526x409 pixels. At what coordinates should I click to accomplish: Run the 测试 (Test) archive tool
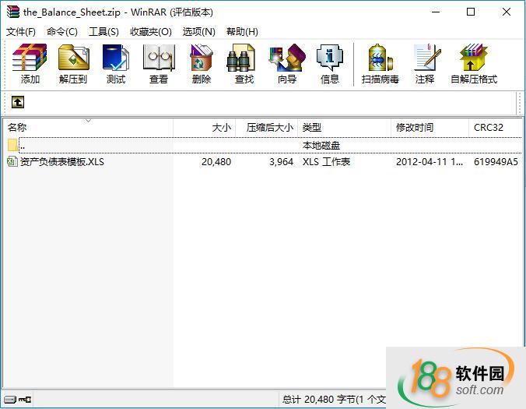(x=116, y=64)
